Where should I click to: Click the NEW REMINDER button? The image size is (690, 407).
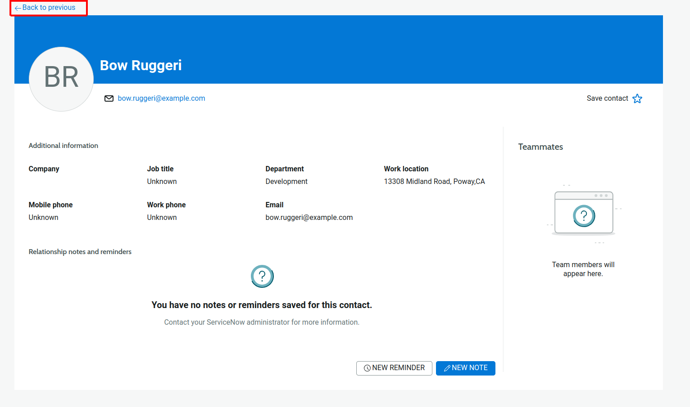(394, 368)
